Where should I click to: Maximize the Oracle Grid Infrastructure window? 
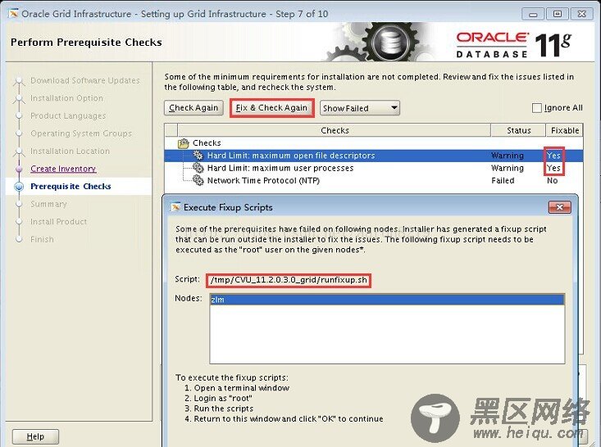(558, 14)
